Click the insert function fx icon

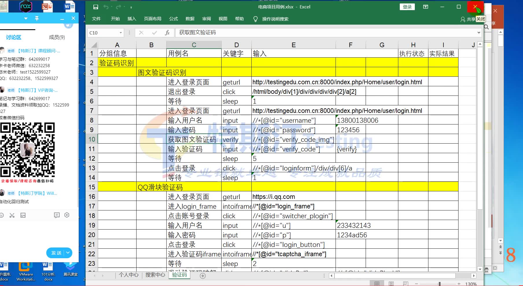pyautogui.click(x=167, y=33)
